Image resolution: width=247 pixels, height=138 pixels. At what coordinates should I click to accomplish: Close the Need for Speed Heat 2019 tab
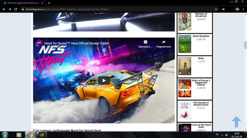tap(42, 3)
